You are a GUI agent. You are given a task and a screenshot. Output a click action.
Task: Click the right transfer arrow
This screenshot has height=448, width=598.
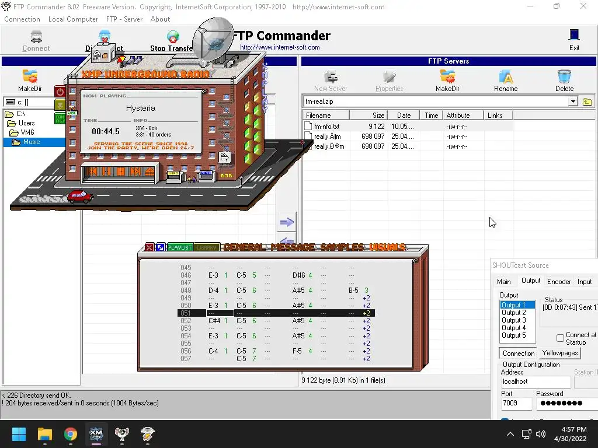tap(287, 222)
